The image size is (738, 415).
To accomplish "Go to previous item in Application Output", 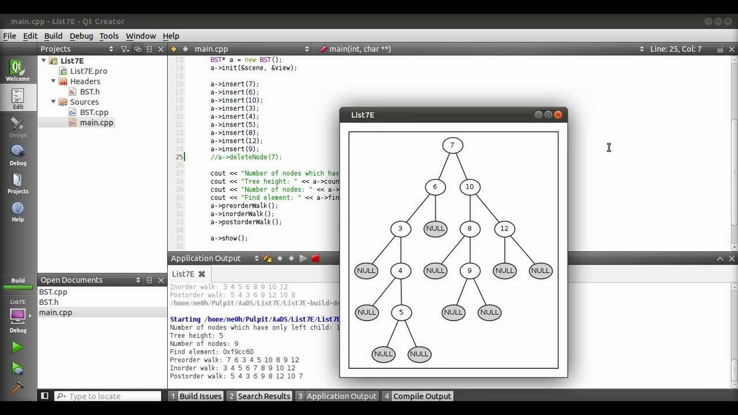I will pos(280,258).
